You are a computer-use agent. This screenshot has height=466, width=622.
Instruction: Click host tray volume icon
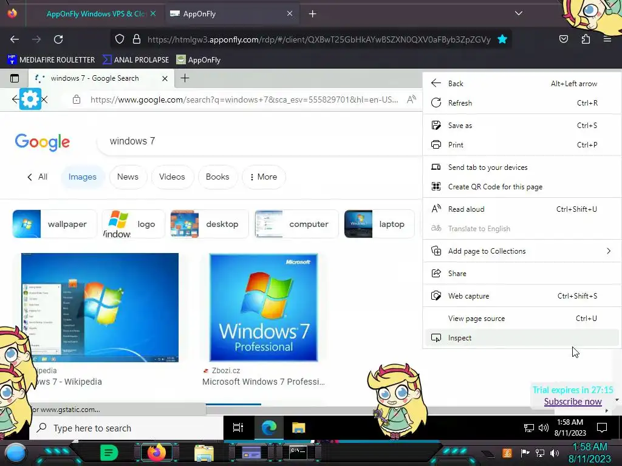pyautogui.click(x=555, y=453)
